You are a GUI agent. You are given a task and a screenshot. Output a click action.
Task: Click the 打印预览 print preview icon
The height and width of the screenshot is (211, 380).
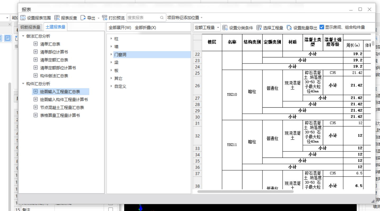[105, 18]
